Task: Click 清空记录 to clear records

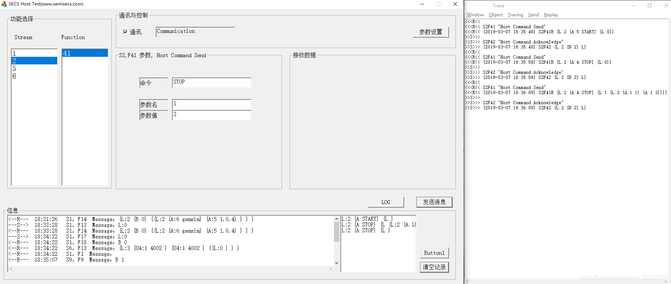Action: click(x=434, y=267)
